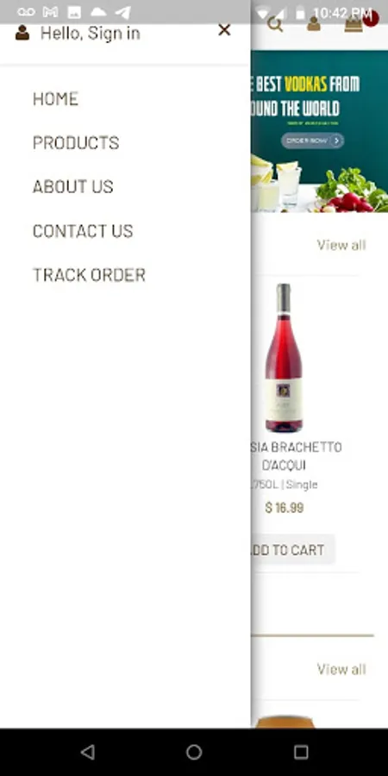This screenshot has width=388, height=776.
Task: Open the Android recent apps square
Action: [x=301, y=752]
